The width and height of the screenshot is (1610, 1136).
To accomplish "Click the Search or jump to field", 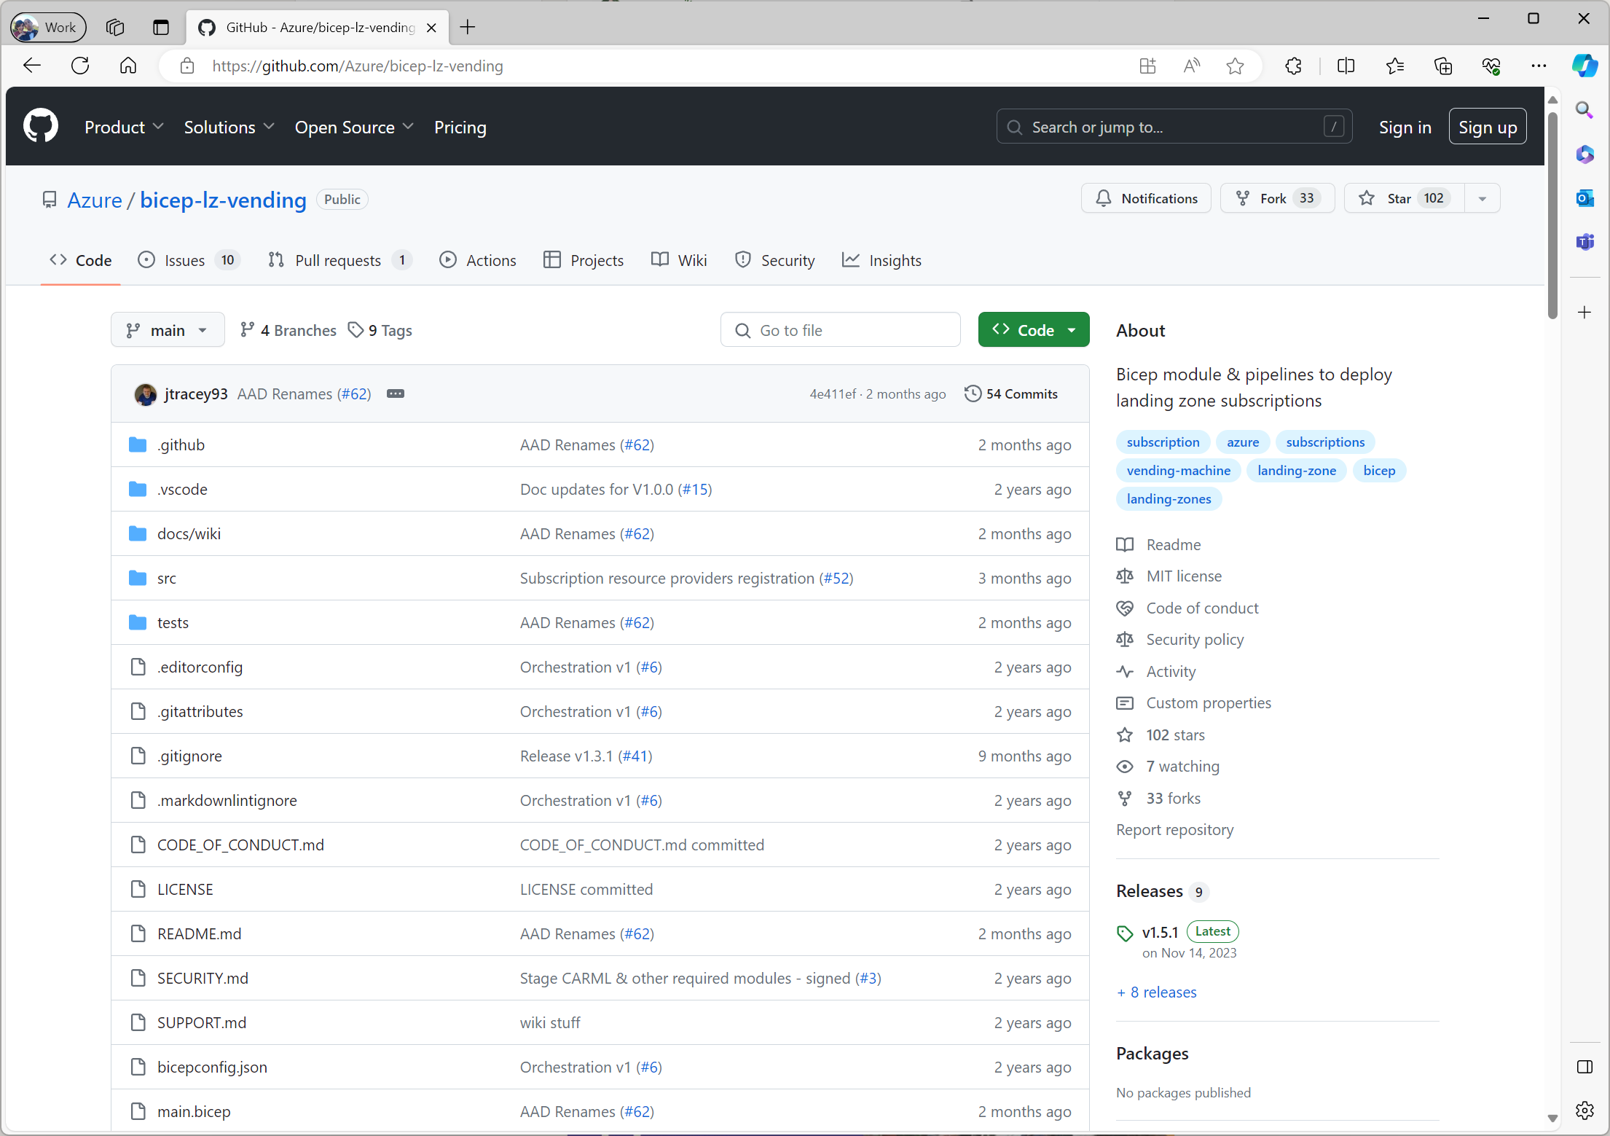I will coord(1174,127).
